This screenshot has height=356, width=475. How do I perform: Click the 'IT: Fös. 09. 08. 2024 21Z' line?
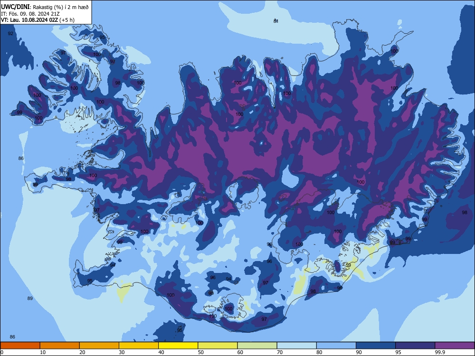pos(30,14)
